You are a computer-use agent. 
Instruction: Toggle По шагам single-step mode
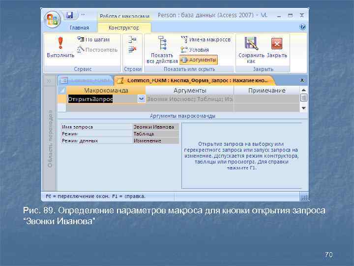93,39
